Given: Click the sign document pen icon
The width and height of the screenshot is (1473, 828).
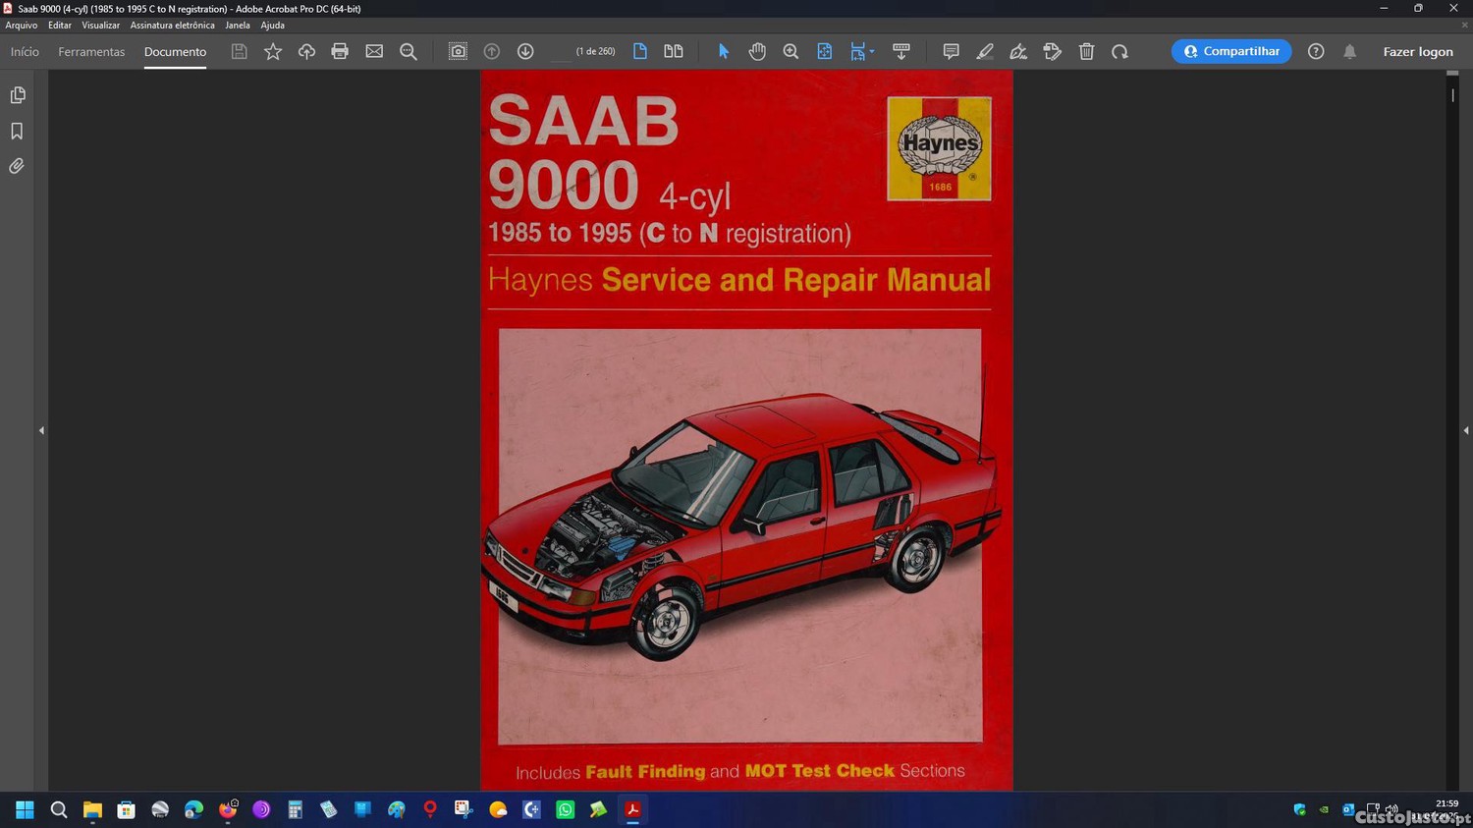Looking at the screenshot, I should coord(1018,51).
